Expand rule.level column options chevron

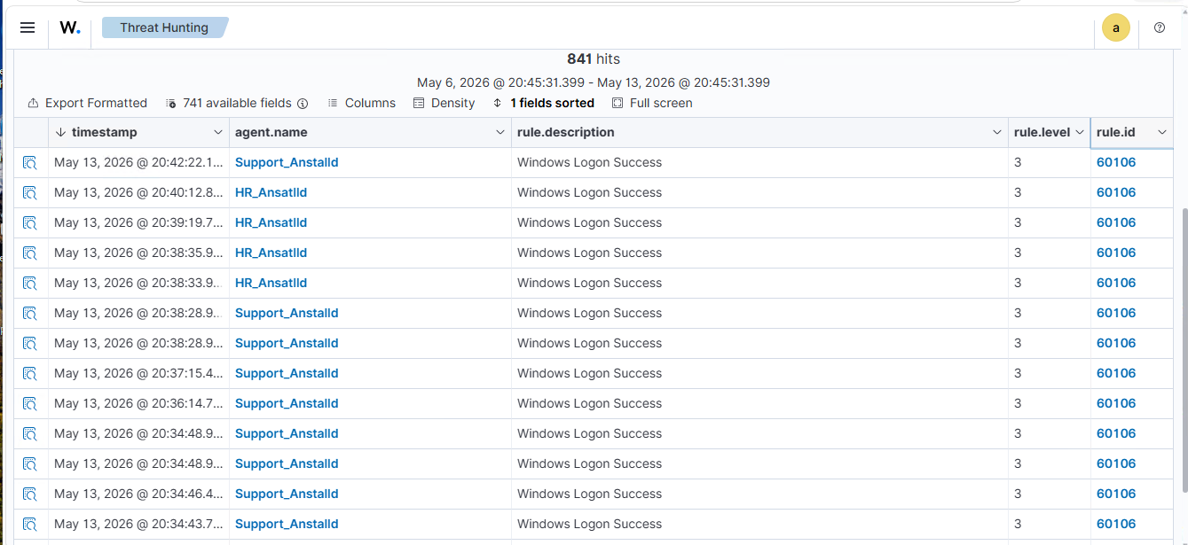click(1080, 132)
